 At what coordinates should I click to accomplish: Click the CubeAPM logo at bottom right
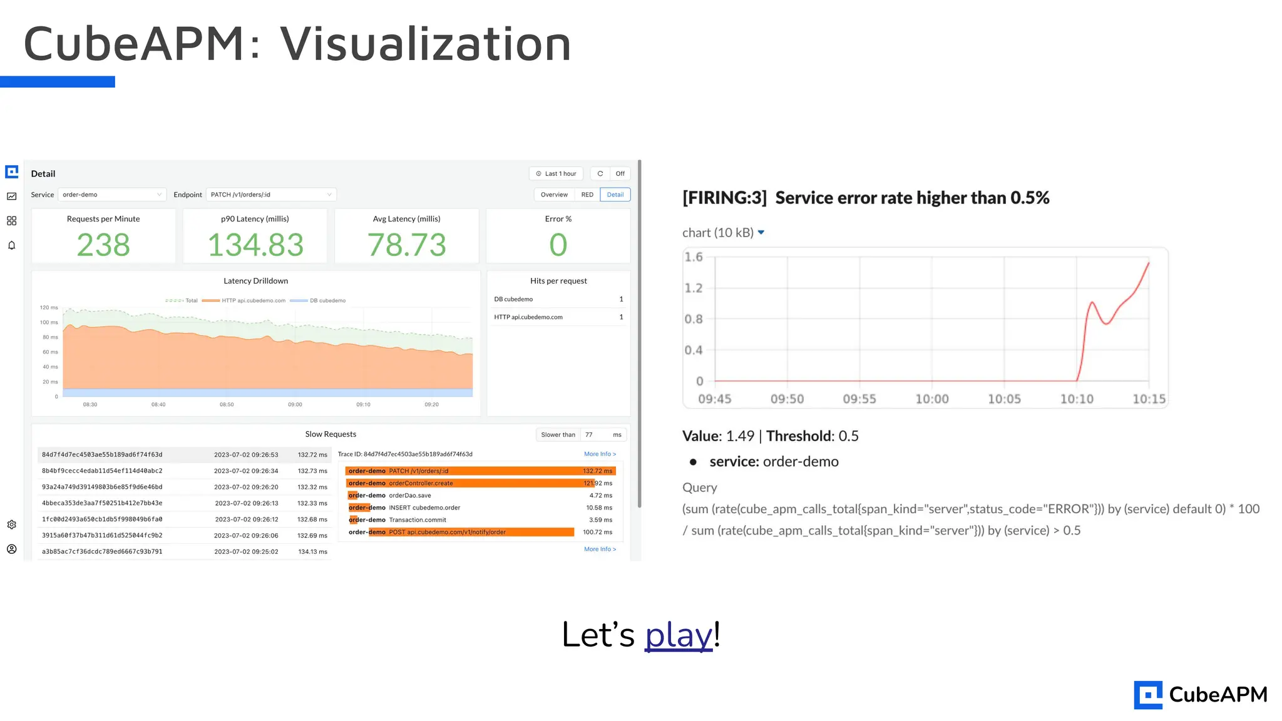[x=1200, y=695]
